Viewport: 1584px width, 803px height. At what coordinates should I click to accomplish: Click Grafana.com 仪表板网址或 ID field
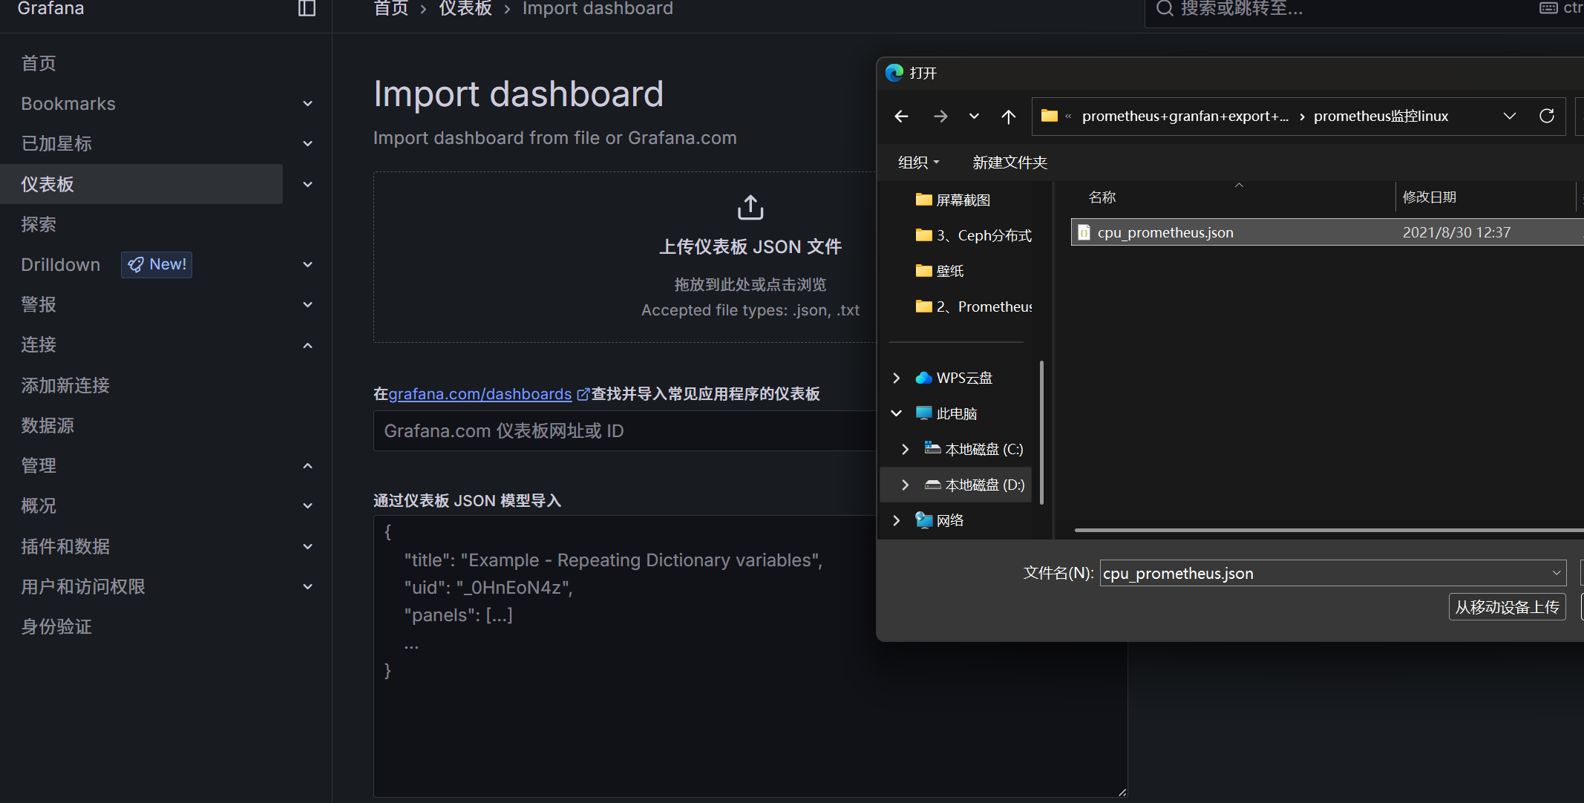click(625, 431)
